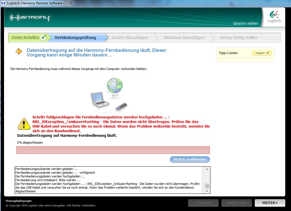Click the red failed progress bar
The image size is (291, 211).
click(x=113, y=150)
